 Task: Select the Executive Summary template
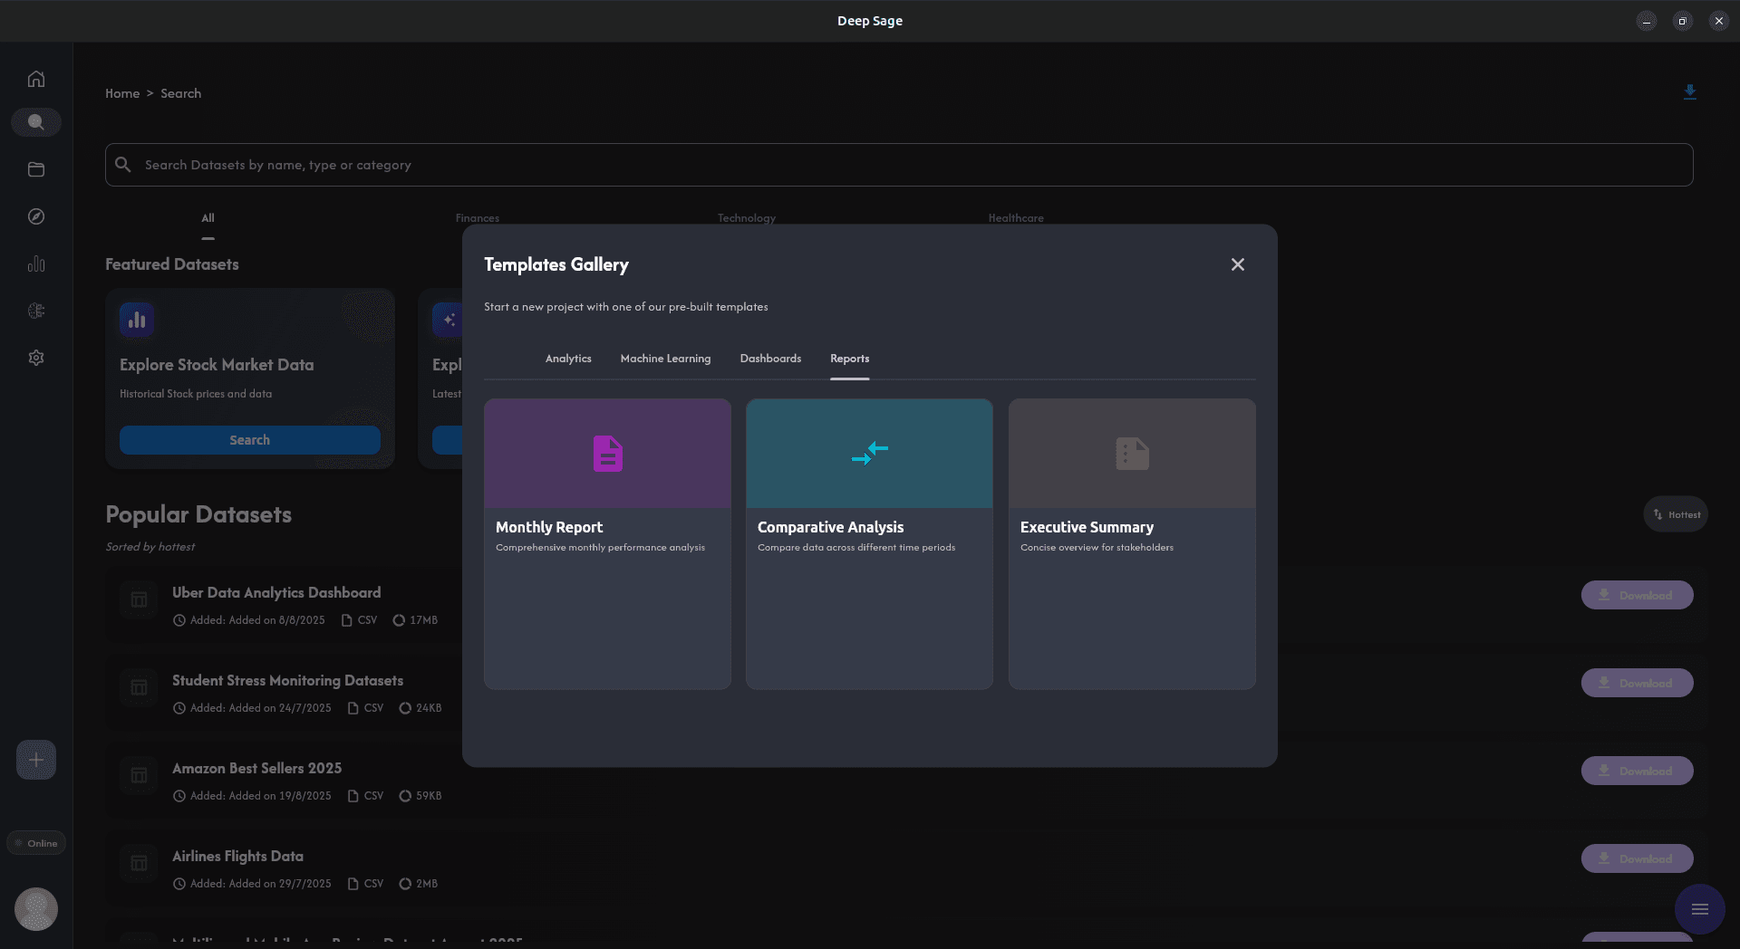coord(1132,543)
